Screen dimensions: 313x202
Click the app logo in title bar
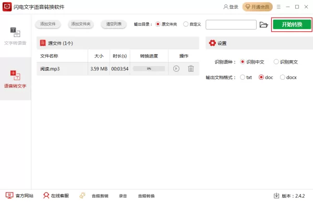[x=7, y=7]
